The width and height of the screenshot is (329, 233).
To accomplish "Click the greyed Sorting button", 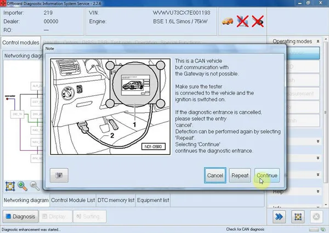I will click(x=89, y=217).
